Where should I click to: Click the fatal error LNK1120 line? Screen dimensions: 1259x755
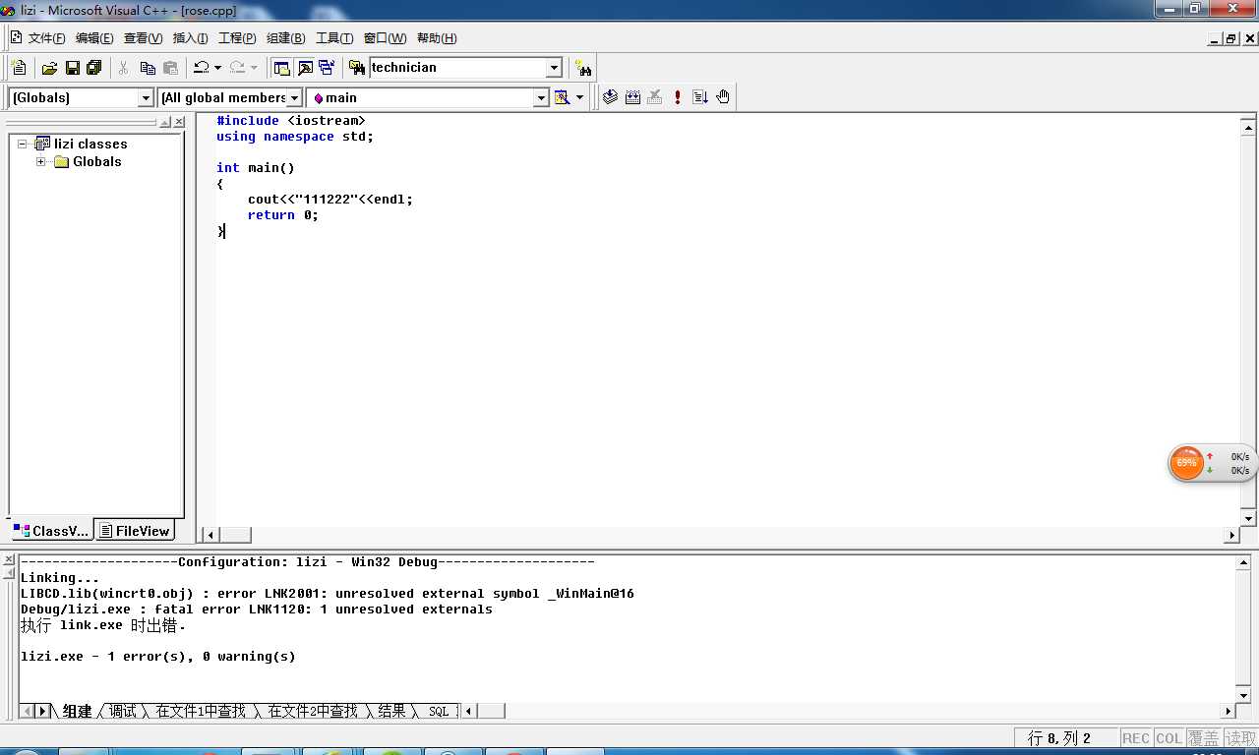(x=256, y=610)
